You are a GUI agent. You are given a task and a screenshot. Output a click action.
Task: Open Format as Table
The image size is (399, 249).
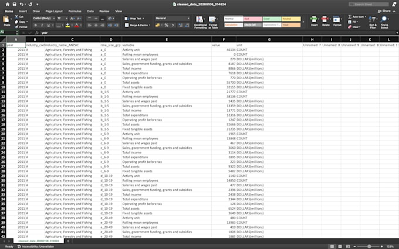coord(213,22)
